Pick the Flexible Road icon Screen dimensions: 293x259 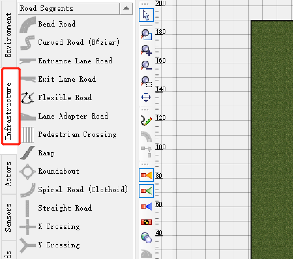click(x=28, y=98)
